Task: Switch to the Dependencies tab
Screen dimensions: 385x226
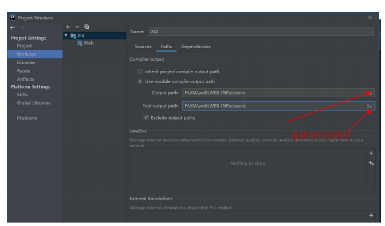Action: tap(196, 46)
